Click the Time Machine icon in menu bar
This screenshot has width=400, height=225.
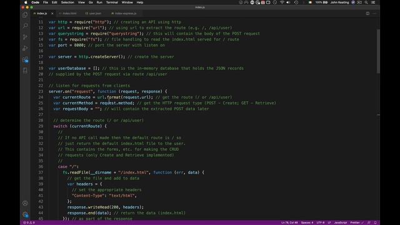(296, 2)
